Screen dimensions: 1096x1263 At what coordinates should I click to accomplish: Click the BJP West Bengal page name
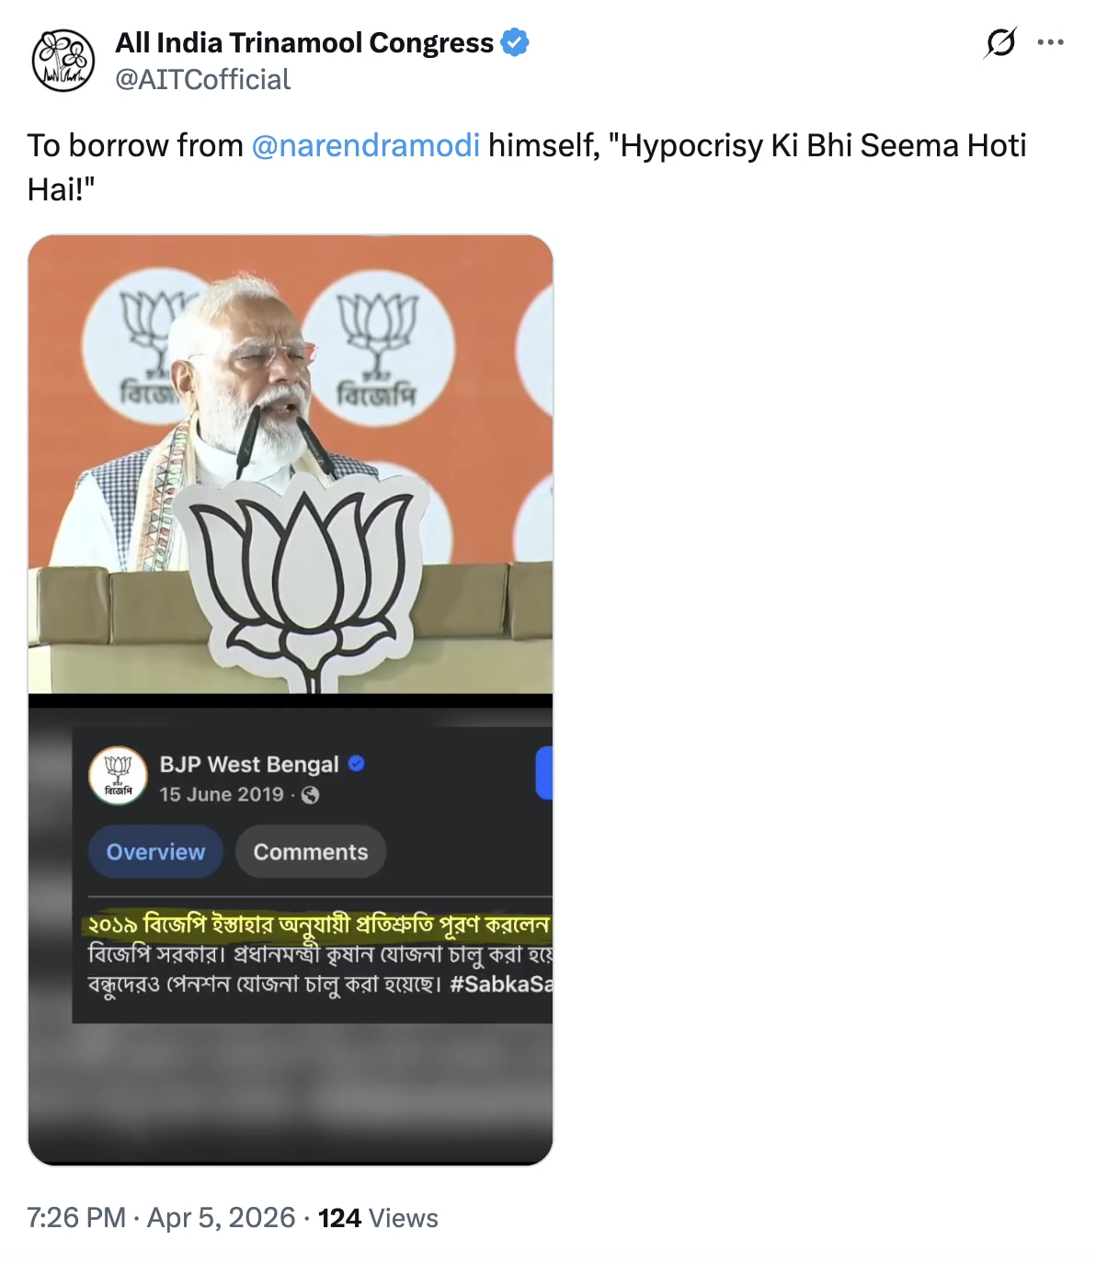pyautogui.click(x=249, y=765)
